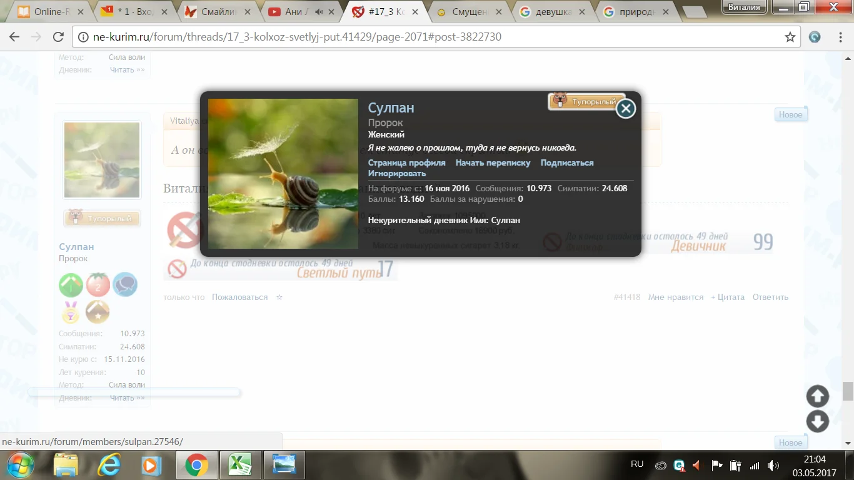Click Игнорировать in the profile card
The height and width of the screenshot is (480, 854).
coord(397,173)
